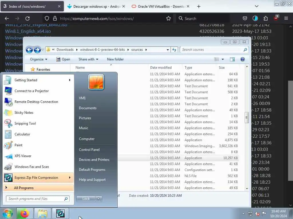Expand address bar history dropdown
Image resolution: width=293 pixels, height=219 pixels.
tap(168, 50)
